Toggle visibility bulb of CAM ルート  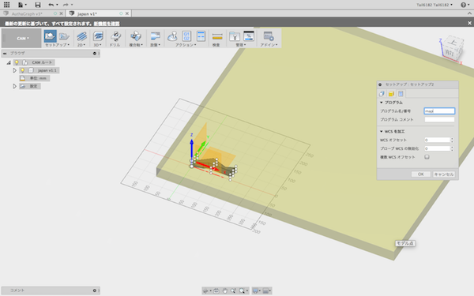[17, 62]
